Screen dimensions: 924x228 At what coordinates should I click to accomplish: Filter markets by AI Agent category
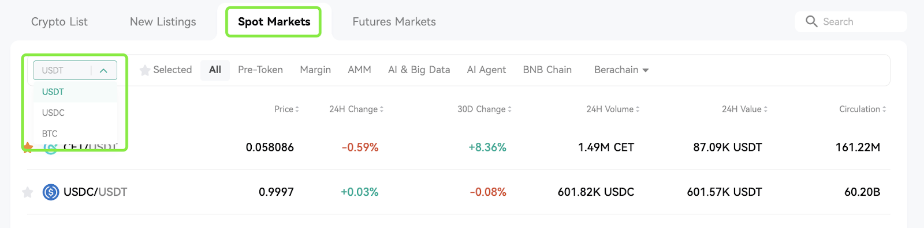click(x=486, y=70)
